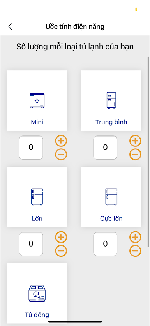150x326 pixels.
Task: Tap the Trung bình refrigerator icon
Action: pos(111,101)
